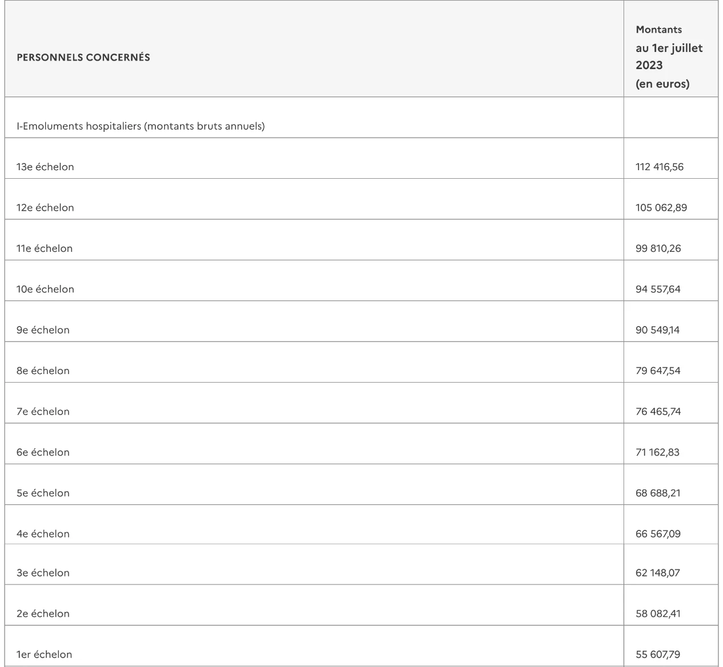Click the '4e échelon' row label

(43, 534)
